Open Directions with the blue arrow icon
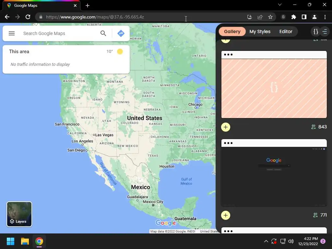 [x=121, y=33]
